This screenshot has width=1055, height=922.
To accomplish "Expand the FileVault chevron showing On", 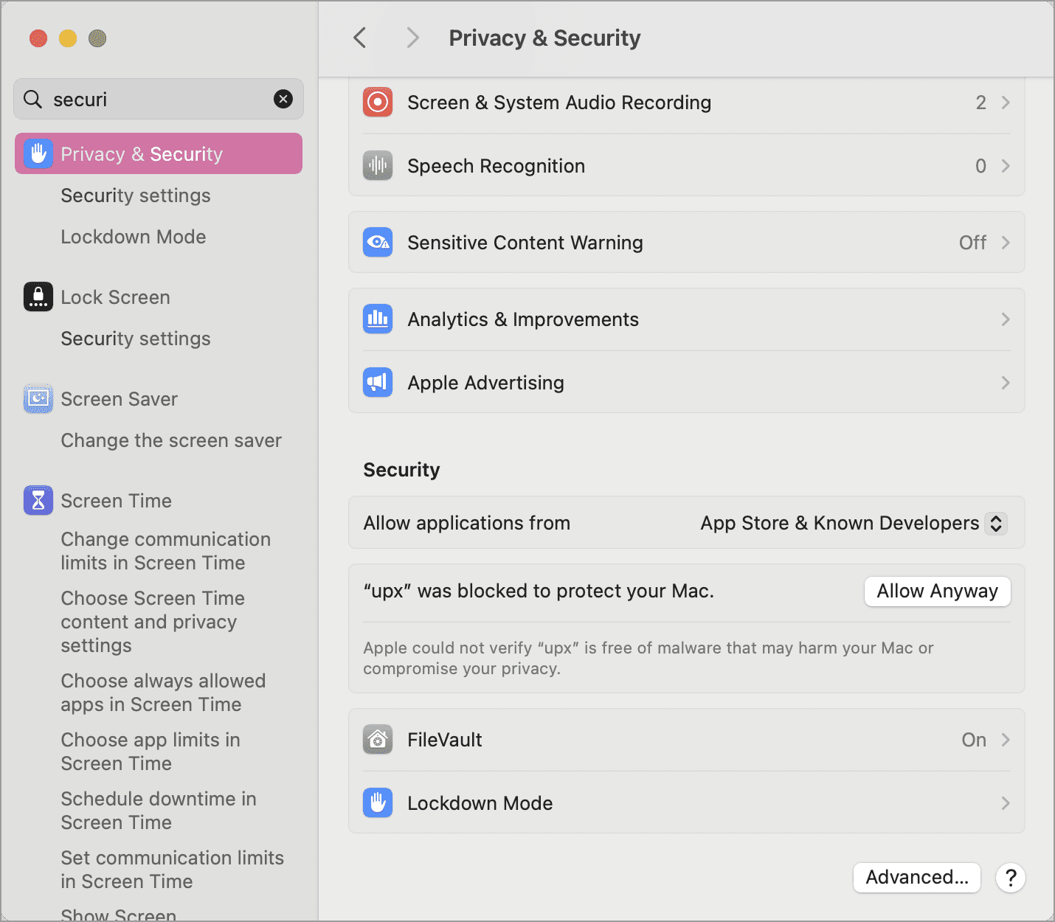I will pyautogui.click(x=1005, y=740).
